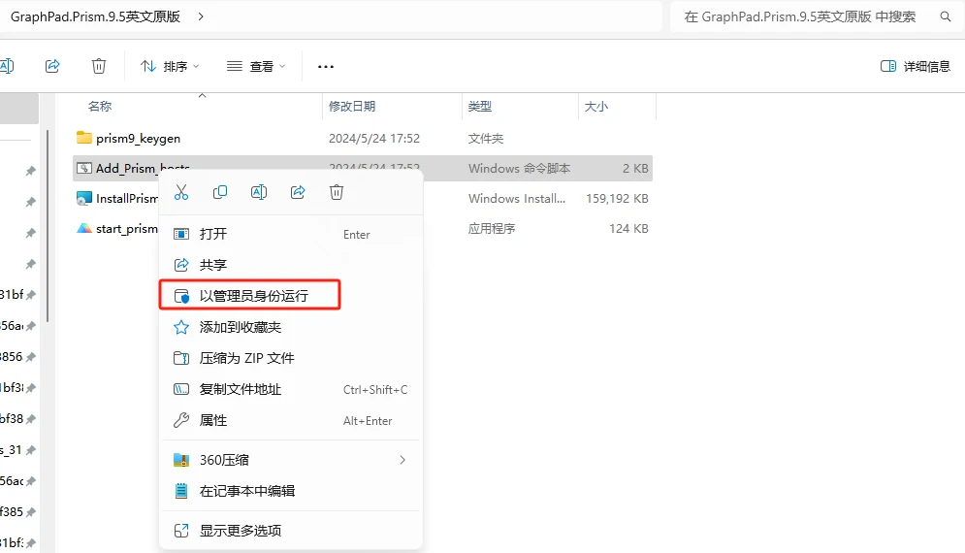Click the prism9_keygen folder icon
Viewport: 965px width, 553px height.
[x=83, y=138]
